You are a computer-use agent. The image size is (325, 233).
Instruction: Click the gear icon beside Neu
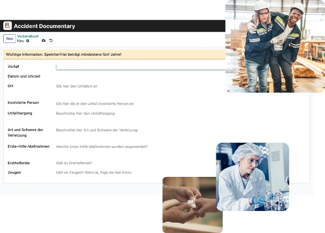click(28, 41)
